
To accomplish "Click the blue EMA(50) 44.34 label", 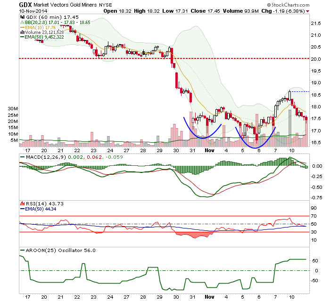I will pos(38,209).
